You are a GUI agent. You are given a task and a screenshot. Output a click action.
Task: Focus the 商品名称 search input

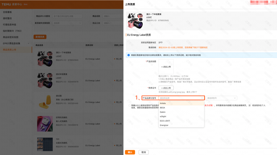coord(113,16)
